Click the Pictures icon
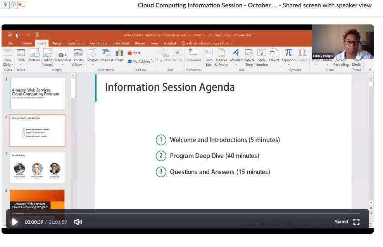Image resolution: width=383 pixels, height=247 pixels. click(x=35, y=55)
